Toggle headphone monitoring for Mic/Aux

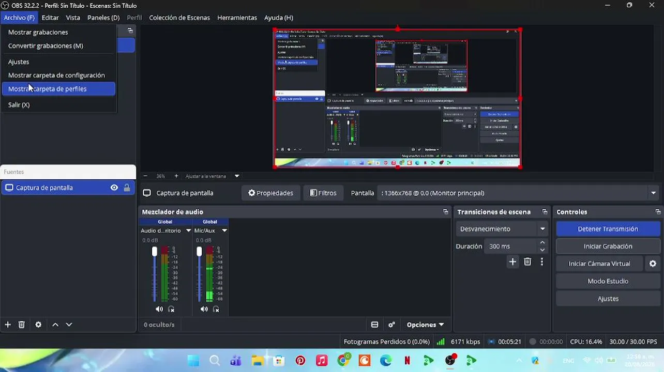216,309
